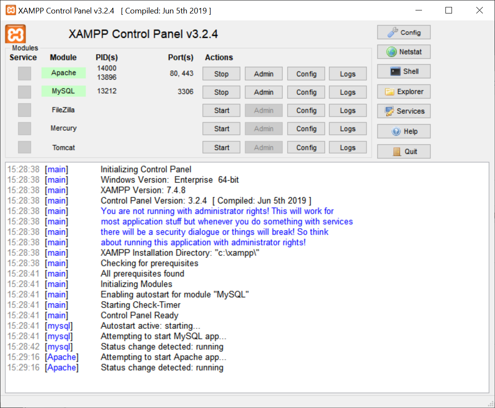Click the Service column header
Image resolution: width=495 pixels, height=408 pixels.
[23, 57]
